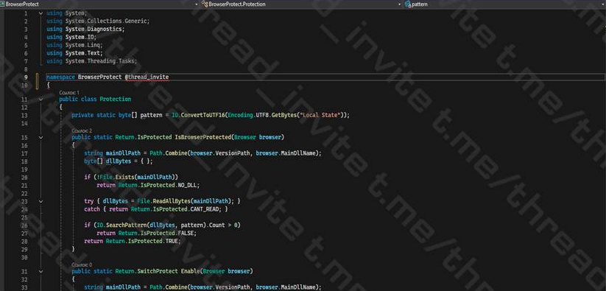Open references CodeLens above IsBrowserProtected method

pyautogui.click(x=82, y=131)
